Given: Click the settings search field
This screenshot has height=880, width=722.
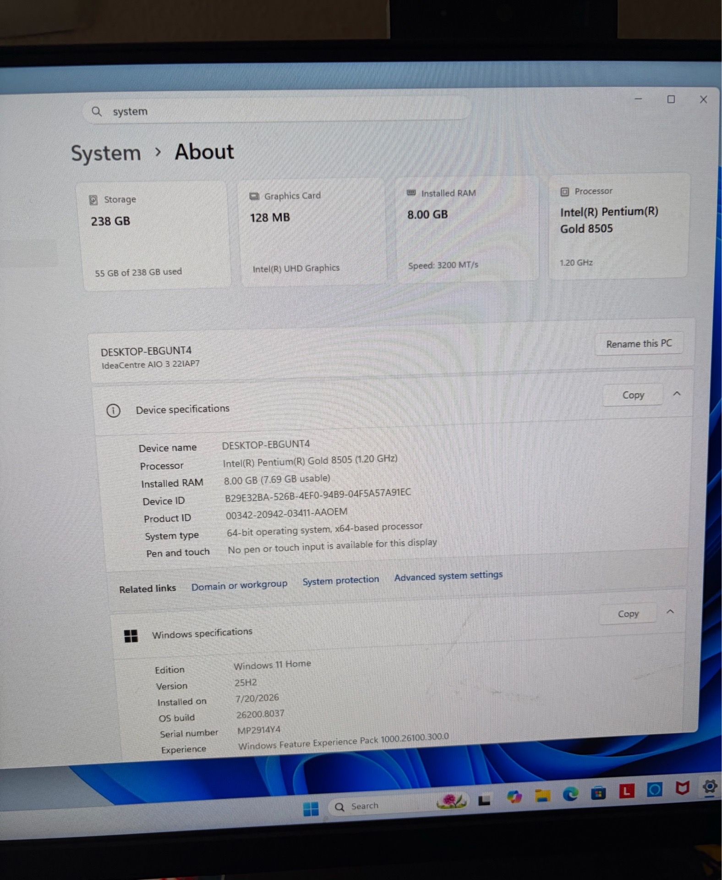Looking at the screenshot, I should (277, 110).
